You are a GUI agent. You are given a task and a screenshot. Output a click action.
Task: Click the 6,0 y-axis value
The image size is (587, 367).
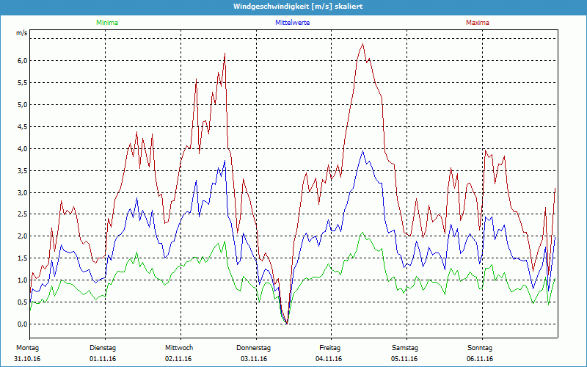23,61
